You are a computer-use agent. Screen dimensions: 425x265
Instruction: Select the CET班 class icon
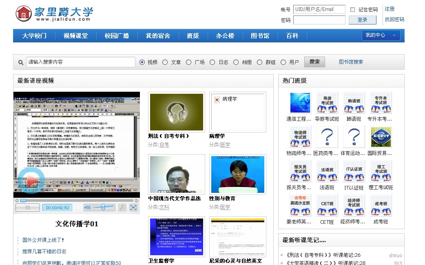coord(327,205)
